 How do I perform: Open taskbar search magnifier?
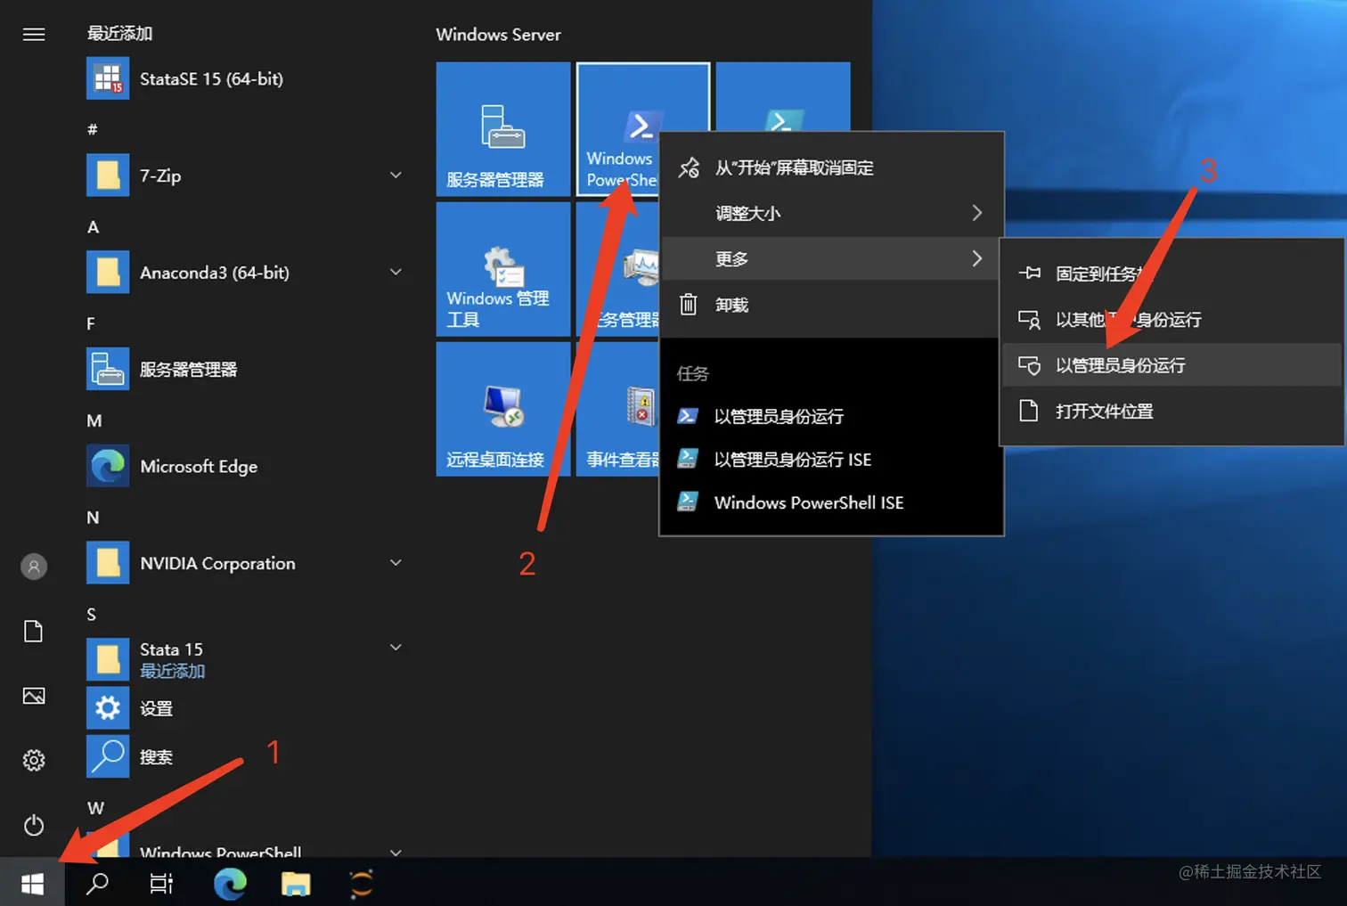(x=97, y=883)
